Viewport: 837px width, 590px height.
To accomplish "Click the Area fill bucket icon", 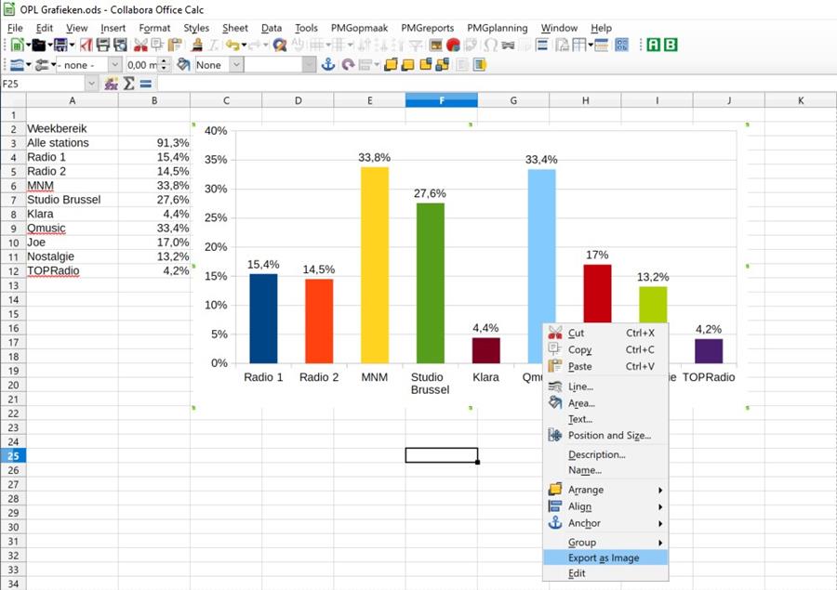I will tap(183, 64).
